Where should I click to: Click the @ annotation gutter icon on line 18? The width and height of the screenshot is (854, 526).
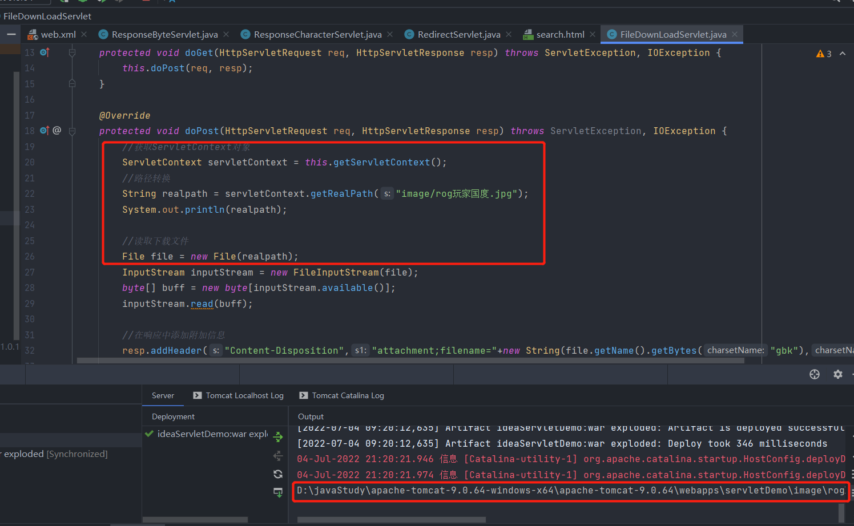(57, 131)
